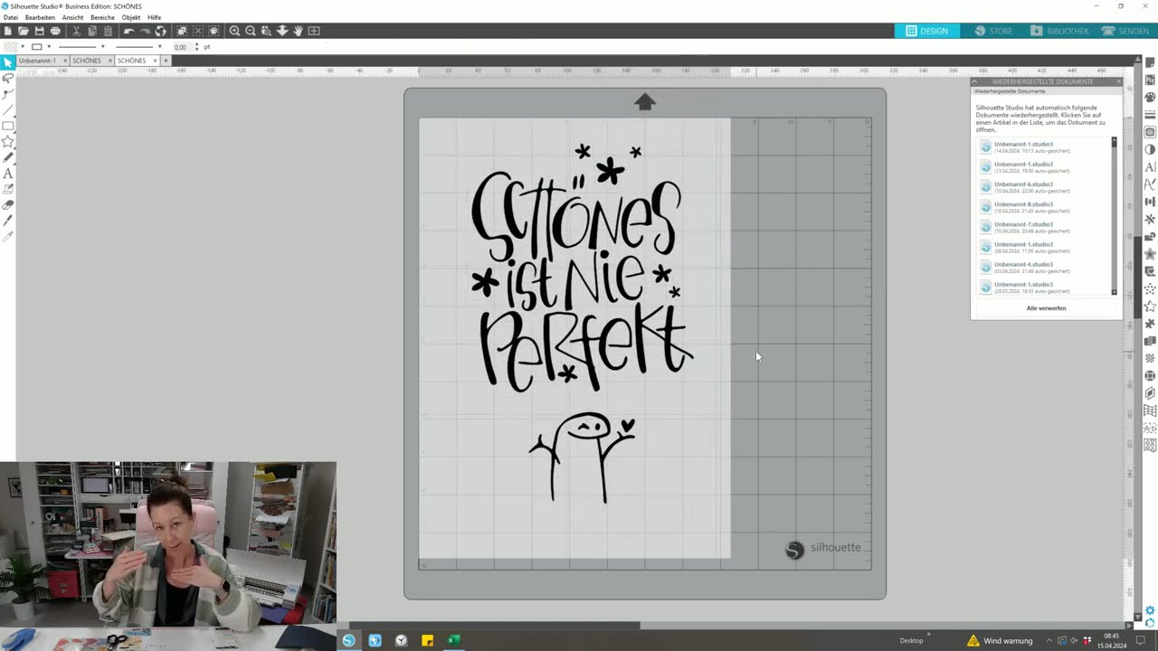Open the Bereiche menu
Viewport: 1158px width, 651px height.
(x=102, y=17)
